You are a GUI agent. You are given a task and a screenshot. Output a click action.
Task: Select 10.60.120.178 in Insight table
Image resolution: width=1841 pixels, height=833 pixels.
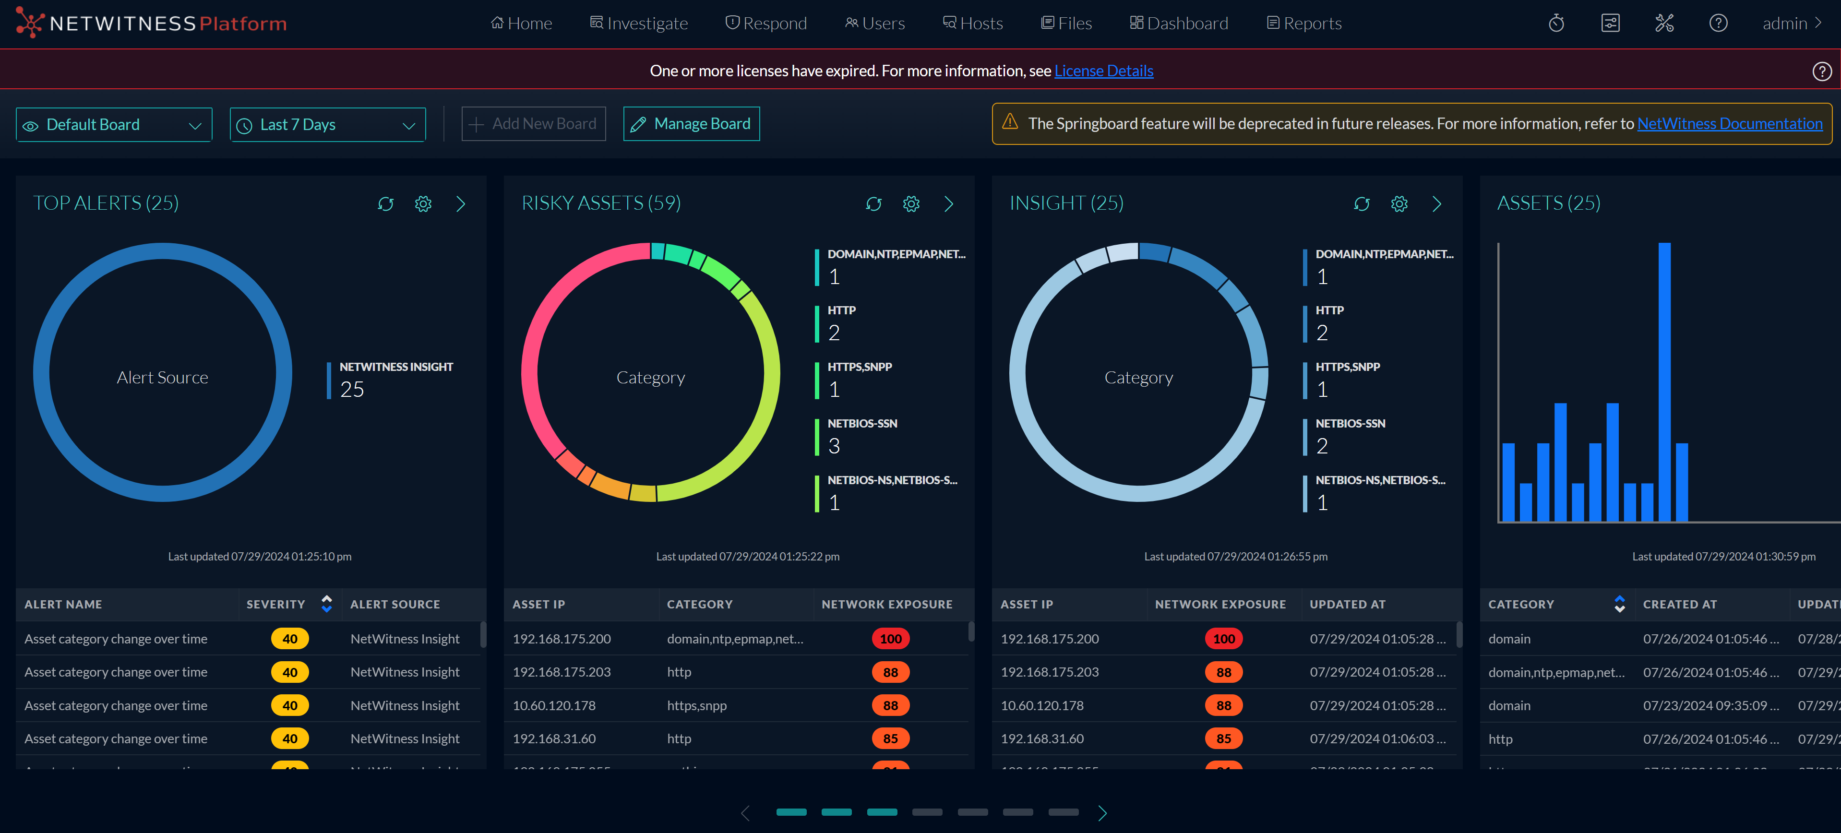[x=1041, y=705]
